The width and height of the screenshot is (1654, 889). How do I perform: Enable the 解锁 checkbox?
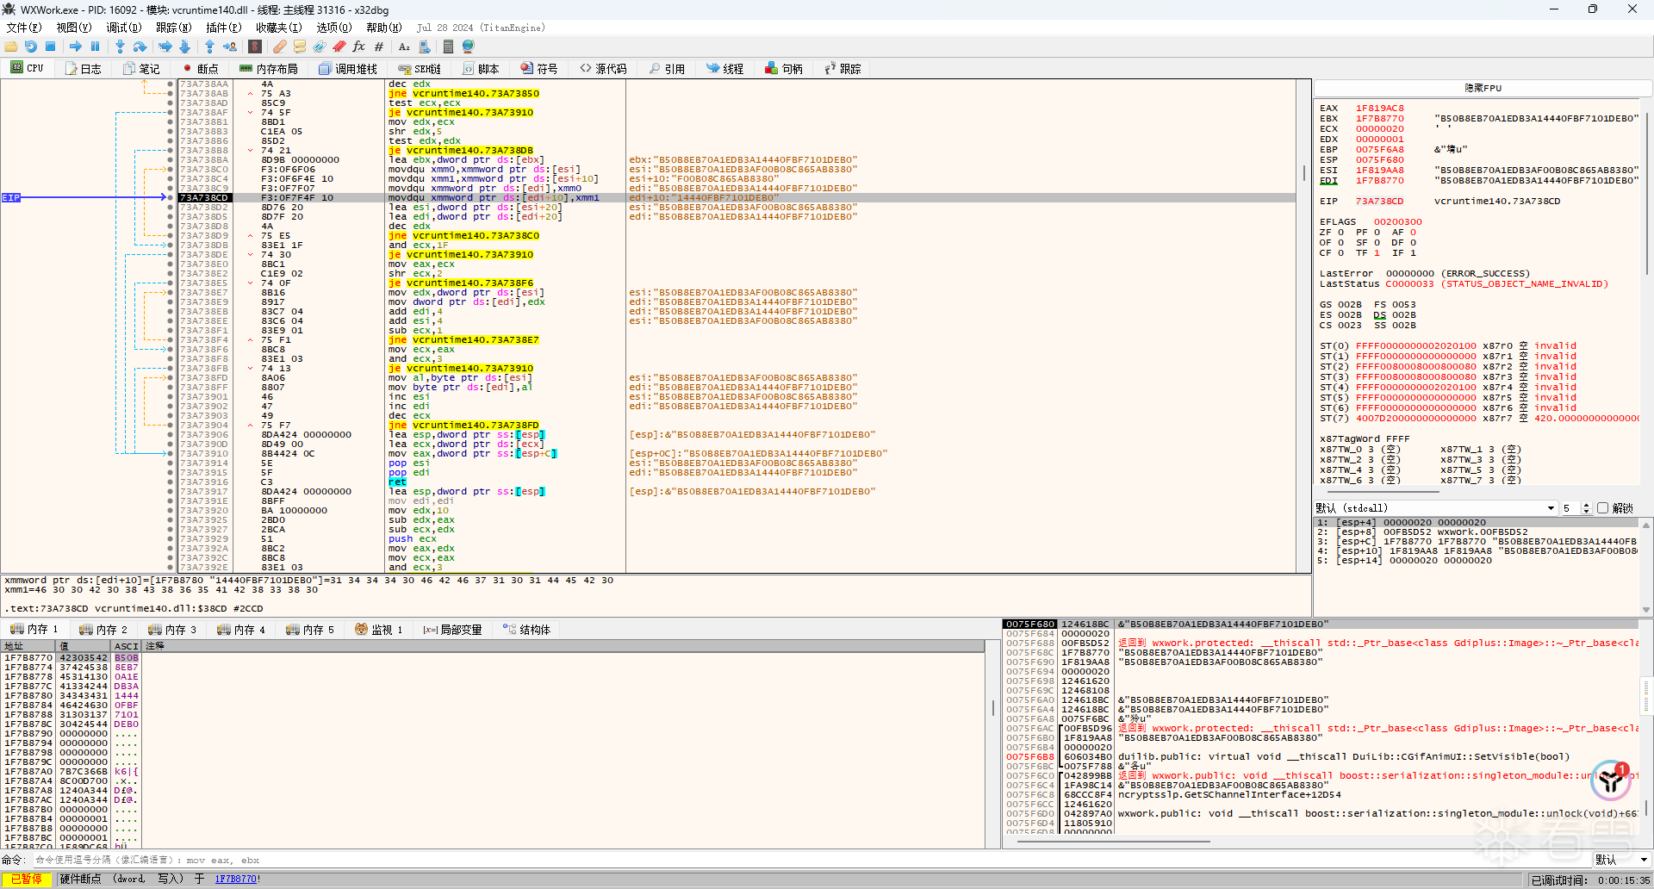point(1603,508)
